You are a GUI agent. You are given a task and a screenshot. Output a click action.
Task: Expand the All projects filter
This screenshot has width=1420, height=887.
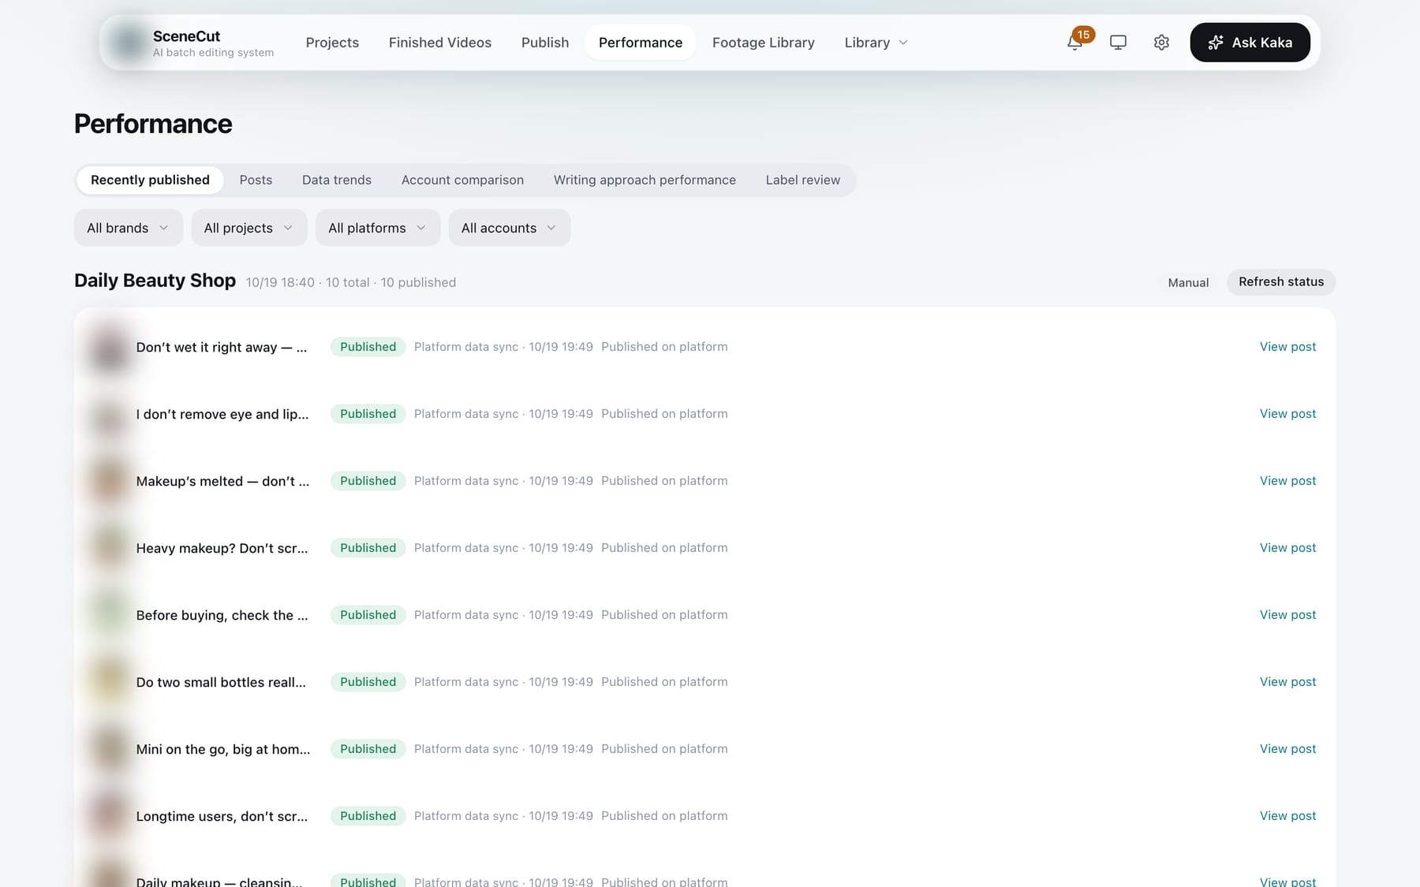(249, 228)
